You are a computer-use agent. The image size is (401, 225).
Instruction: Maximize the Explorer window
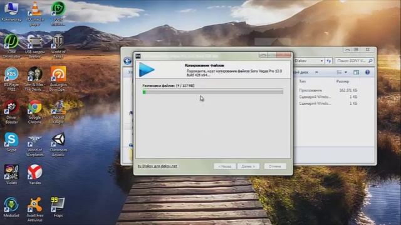pos(357,50)
